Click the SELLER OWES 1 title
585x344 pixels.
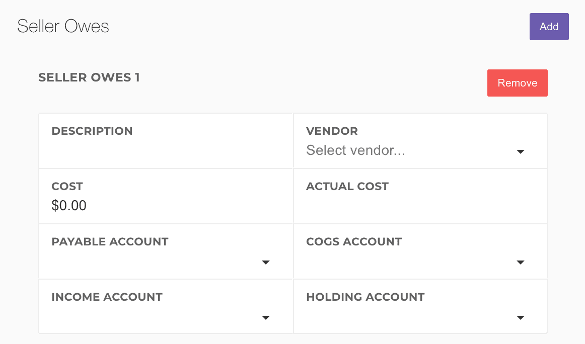point(89,77)
